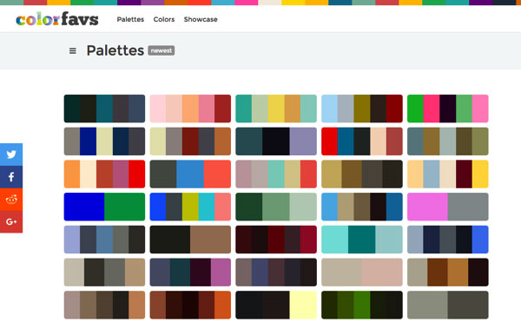This screenshot has width=521, height=322.
Task: Click the colorfavs logo
Action: click(57, 19)
